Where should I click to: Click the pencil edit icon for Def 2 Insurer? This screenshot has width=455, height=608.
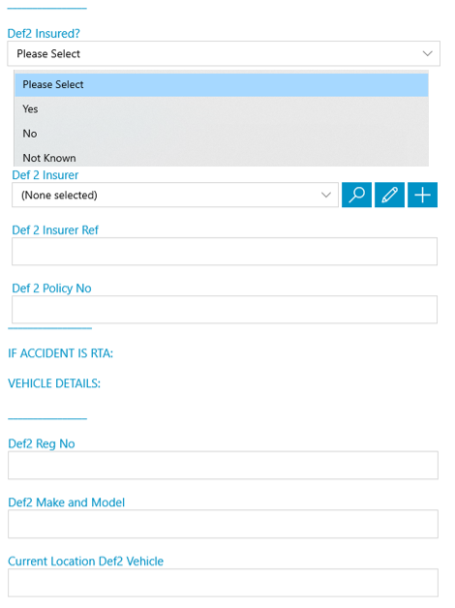[x=389, y=195]
